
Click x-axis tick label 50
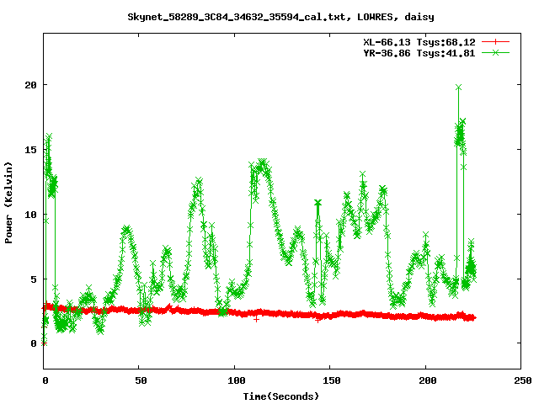(141, 380)
